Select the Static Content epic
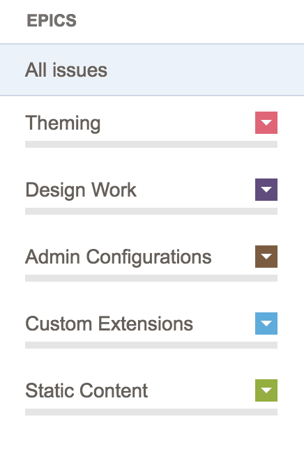The image size is (304, 449). click(86, 390)
